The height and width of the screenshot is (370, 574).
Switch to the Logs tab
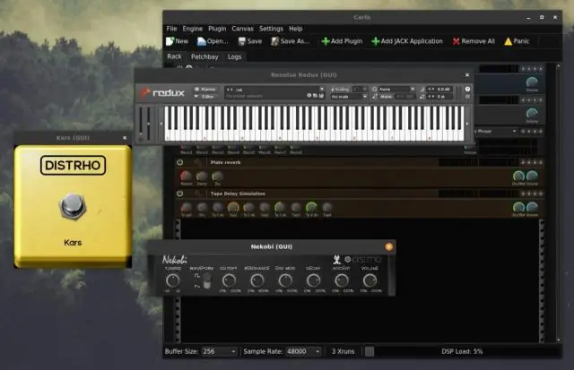[234, 56]
